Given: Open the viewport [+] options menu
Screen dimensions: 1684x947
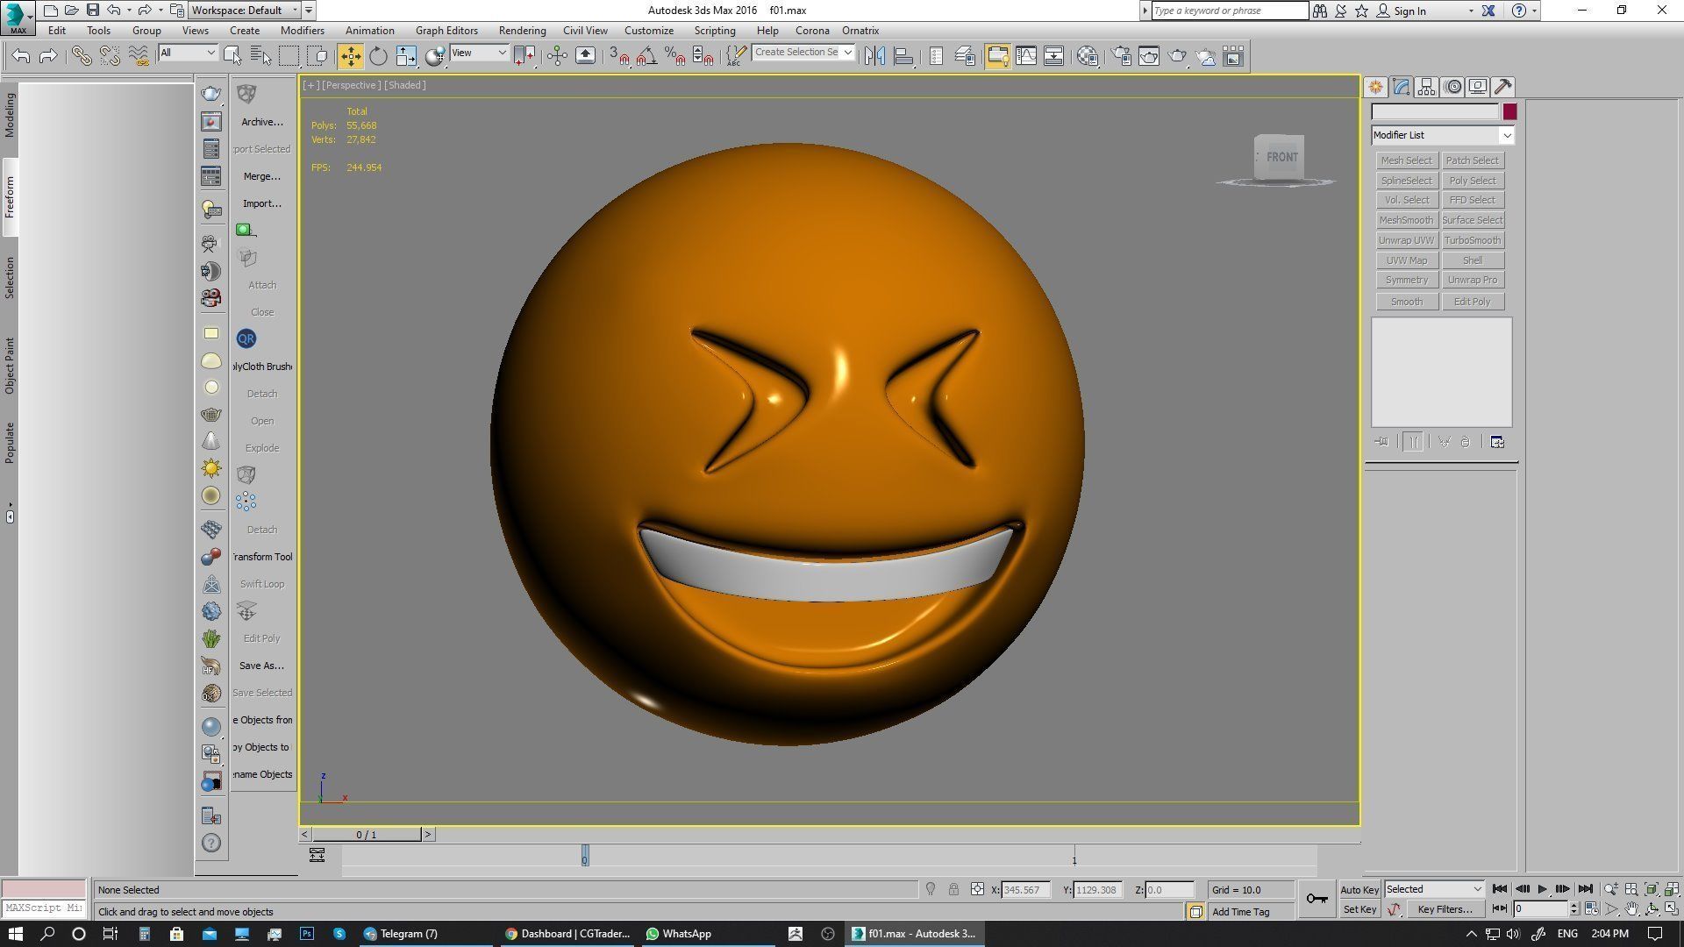Looking at the screenshot, I should [310, 85].
